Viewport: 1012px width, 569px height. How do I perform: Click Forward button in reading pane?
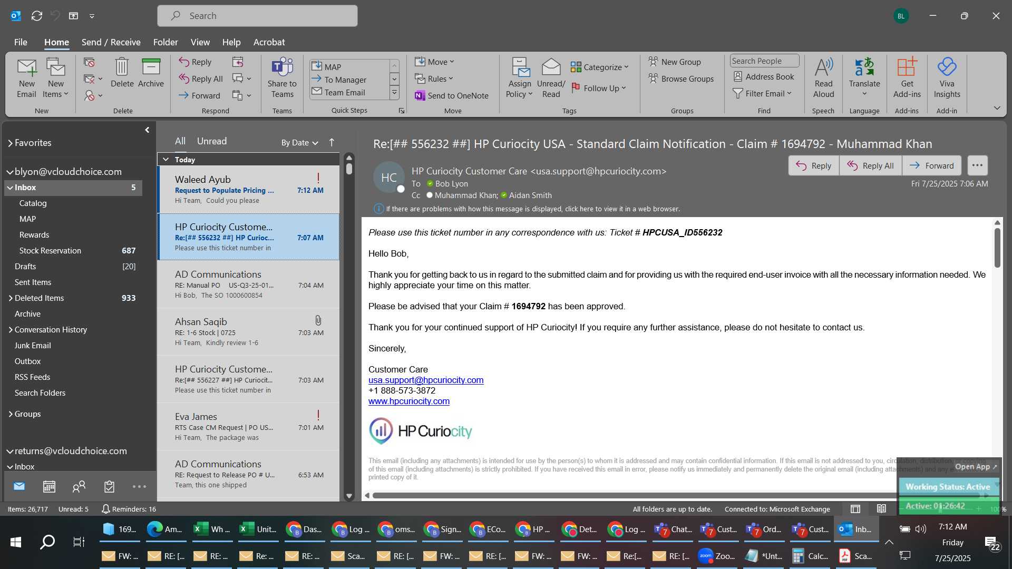click(x=931, y=165)
